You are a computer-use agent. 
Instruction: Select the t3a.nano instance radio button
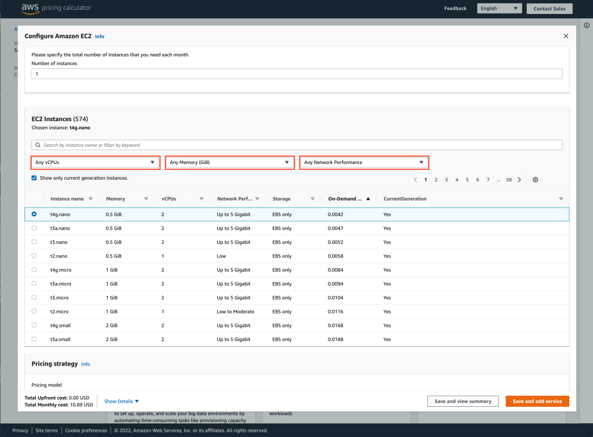(x=34, y=228)
